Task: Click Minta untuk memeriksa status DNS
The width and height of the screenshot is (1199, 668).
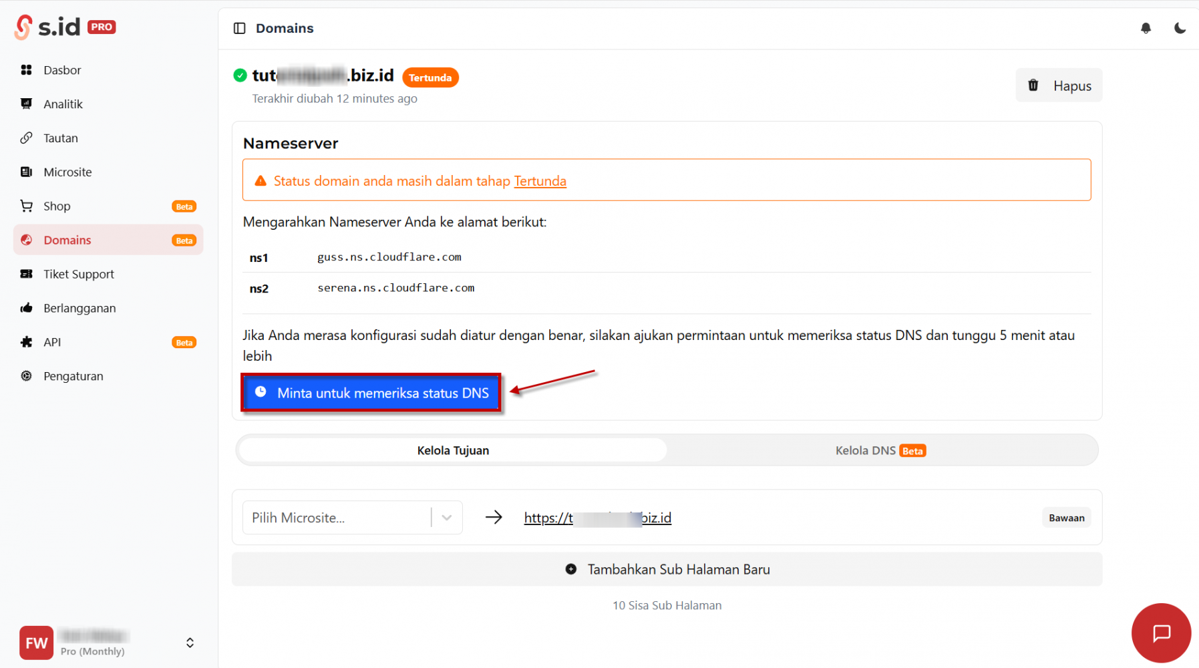Action: click(371, 393)
